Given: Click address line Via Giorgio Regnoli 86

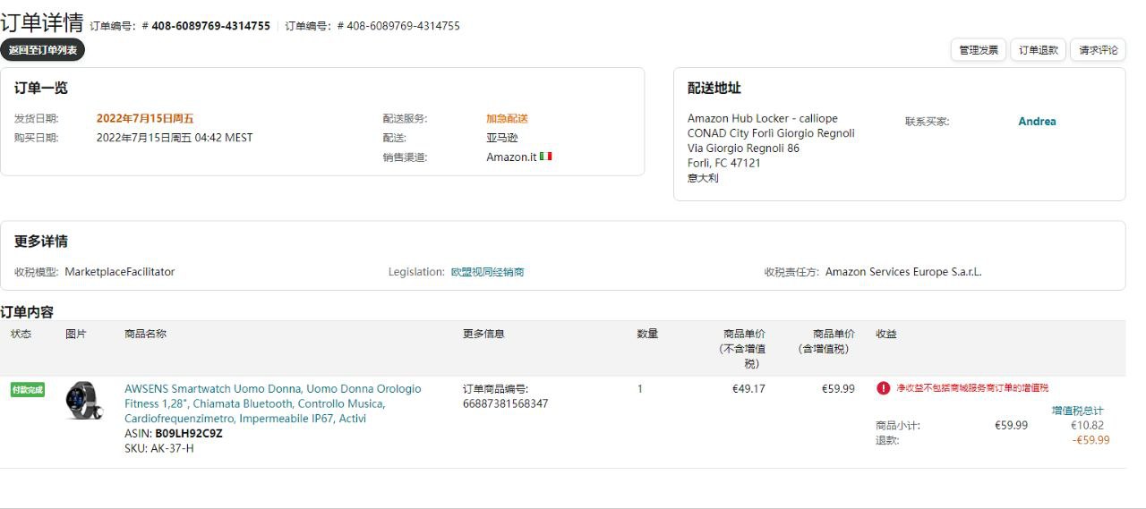Looking at the screenshot, I should [743, 148].
